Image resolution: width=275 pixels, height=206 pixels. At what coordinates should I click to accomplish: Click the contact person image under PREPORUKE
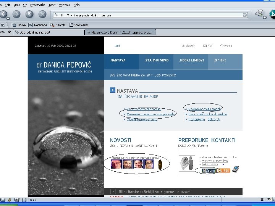click(187, 163)
